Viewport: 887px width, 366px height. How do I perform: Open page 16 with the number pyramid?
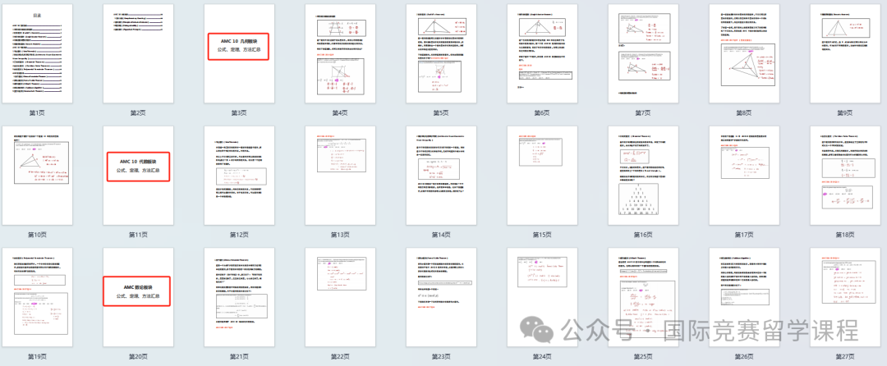point(643,175)
